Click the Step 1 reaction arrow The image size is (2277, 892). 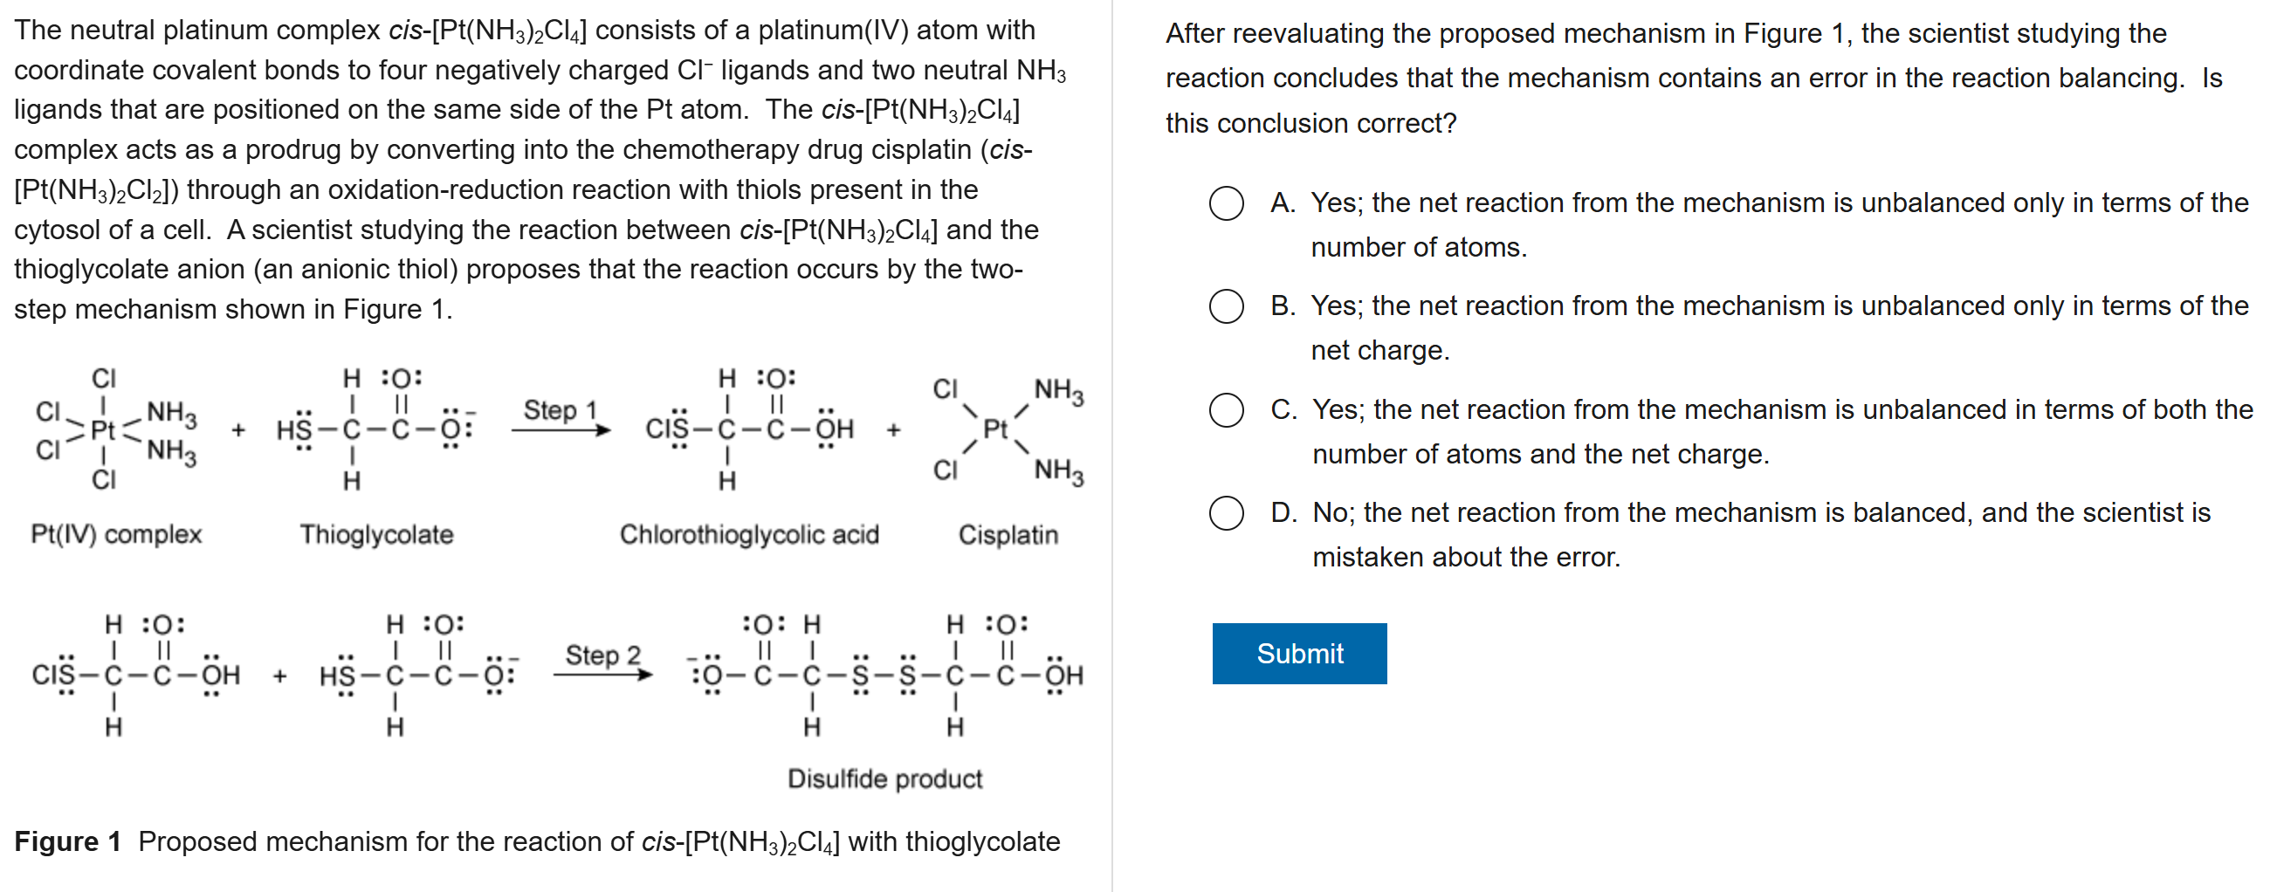pyautogui.click(x=561, y=430)
